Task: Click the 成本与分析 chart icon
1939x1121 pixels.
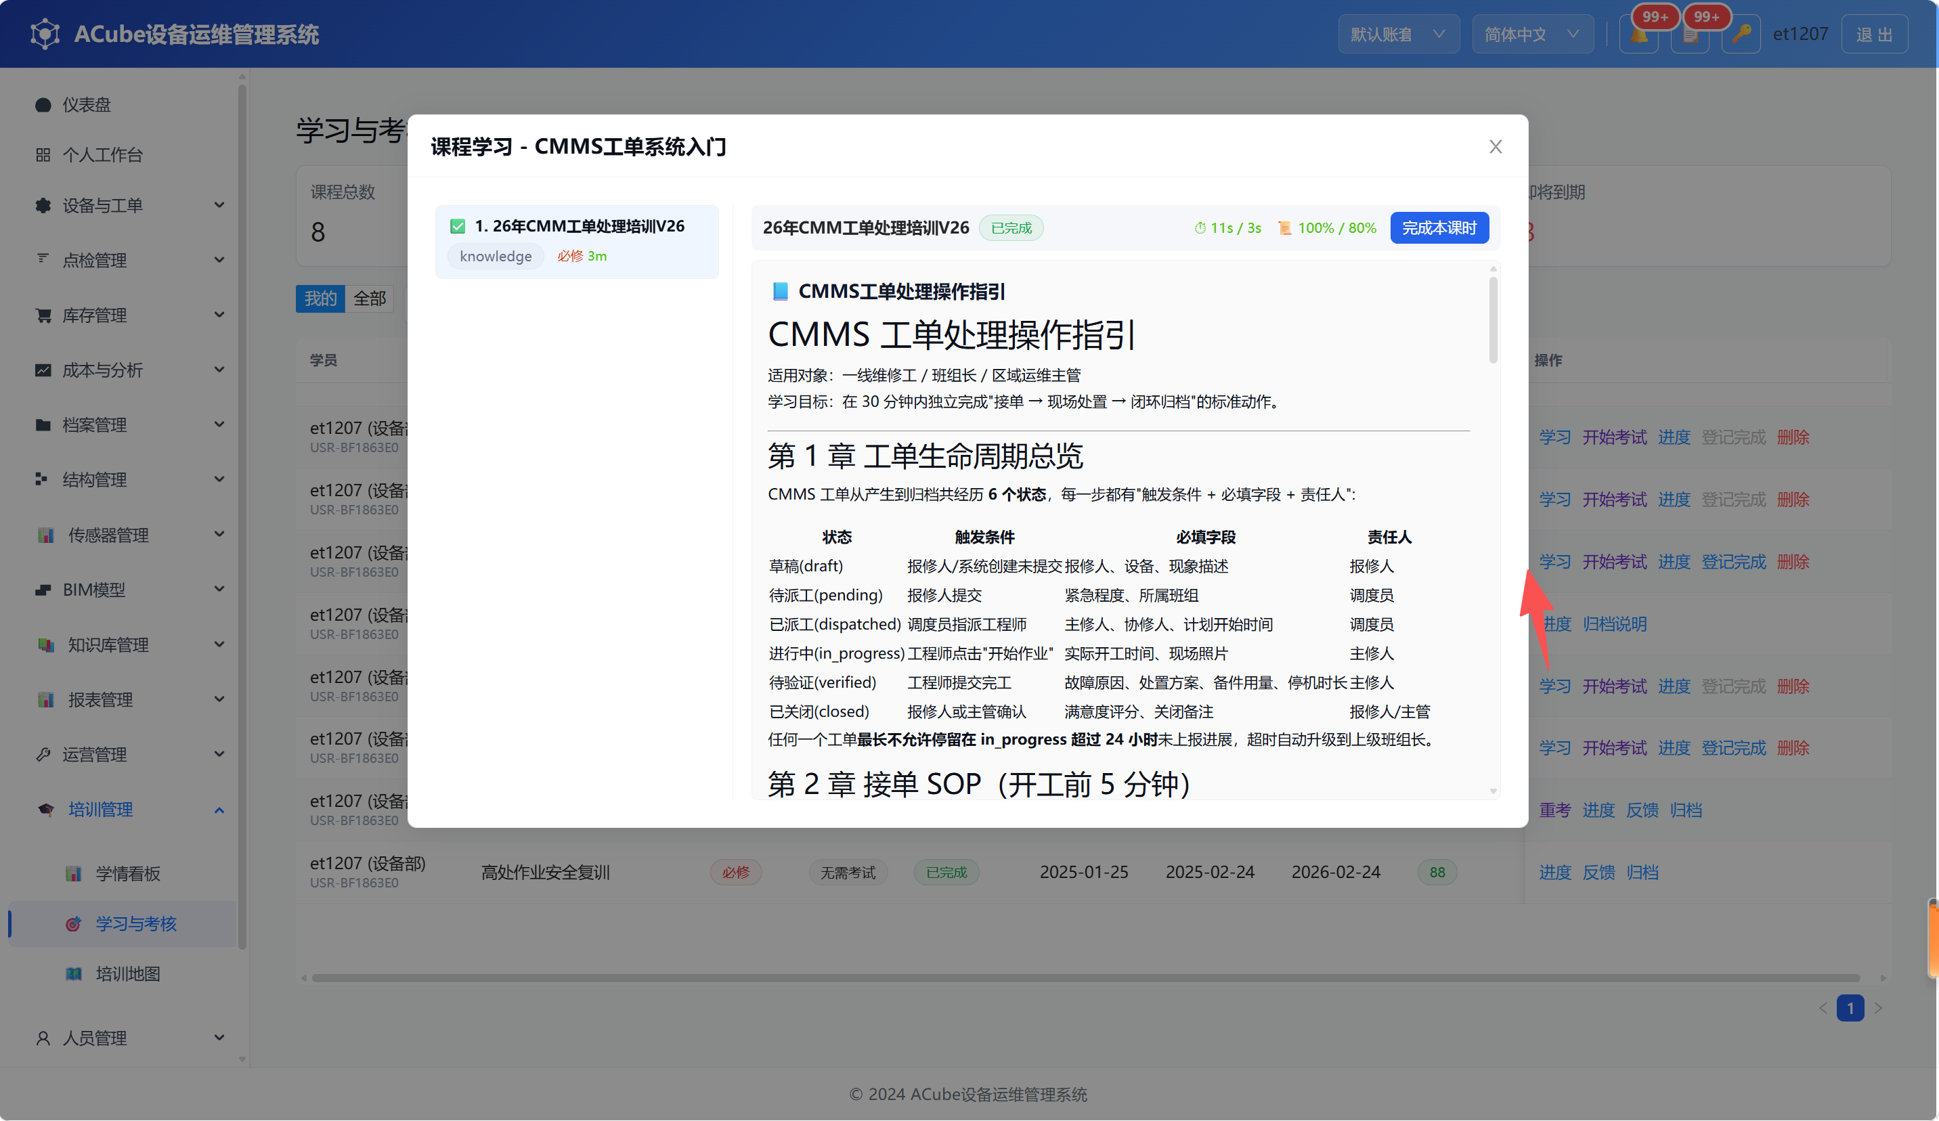Action: pos(43,370)
